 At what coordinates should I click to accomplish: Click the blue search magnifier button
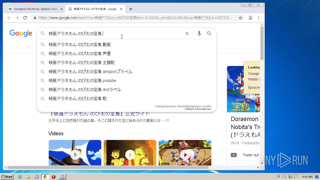click(x=209, y=33)
